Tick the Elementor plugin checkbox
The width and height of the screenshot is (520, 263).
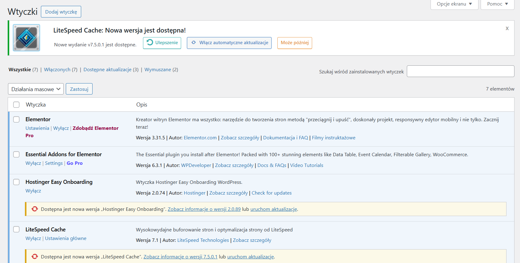[16, 119]
